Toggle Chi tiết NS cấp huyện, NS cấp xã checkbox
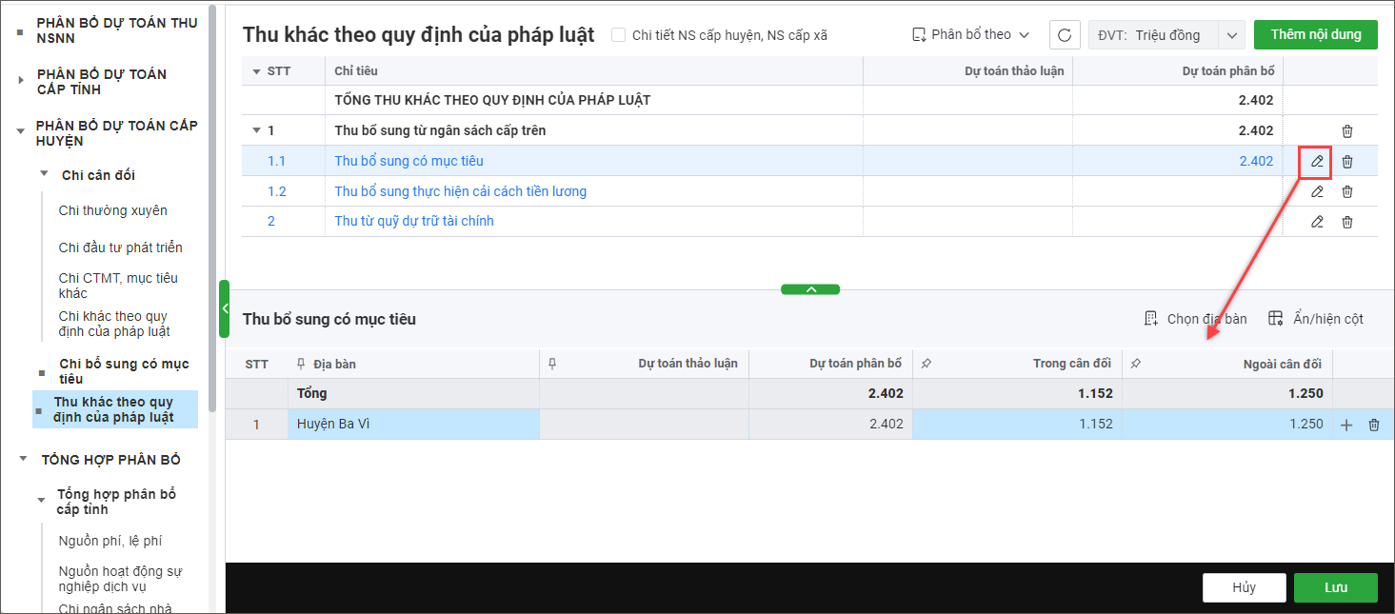Viewport: 1395px width, 614px height. (619, 35)
